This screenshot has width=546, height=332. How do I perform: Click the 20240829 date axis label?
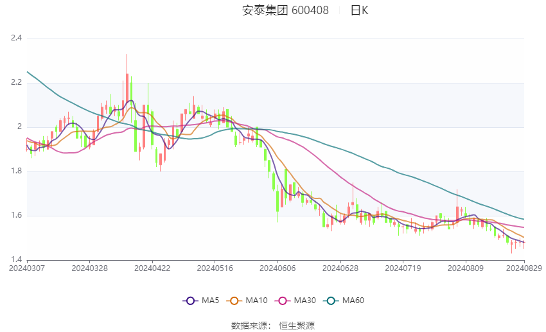point(524,268)
